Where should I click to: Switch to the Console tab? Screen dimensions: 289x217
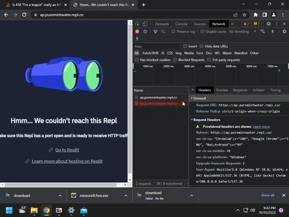(x=181, y=24)
